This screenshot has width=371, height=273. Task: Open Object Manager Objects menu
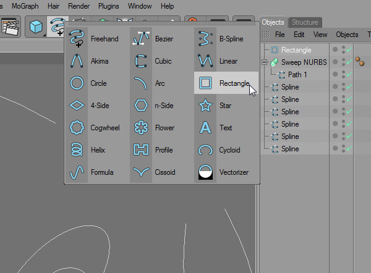click(347, 35)
